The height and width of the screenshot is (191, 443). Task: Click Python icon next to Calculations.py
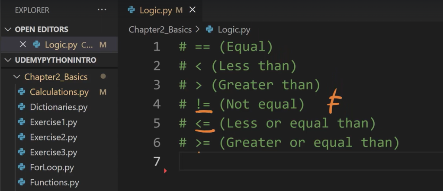pyautogui.click(x=21, y=92)
